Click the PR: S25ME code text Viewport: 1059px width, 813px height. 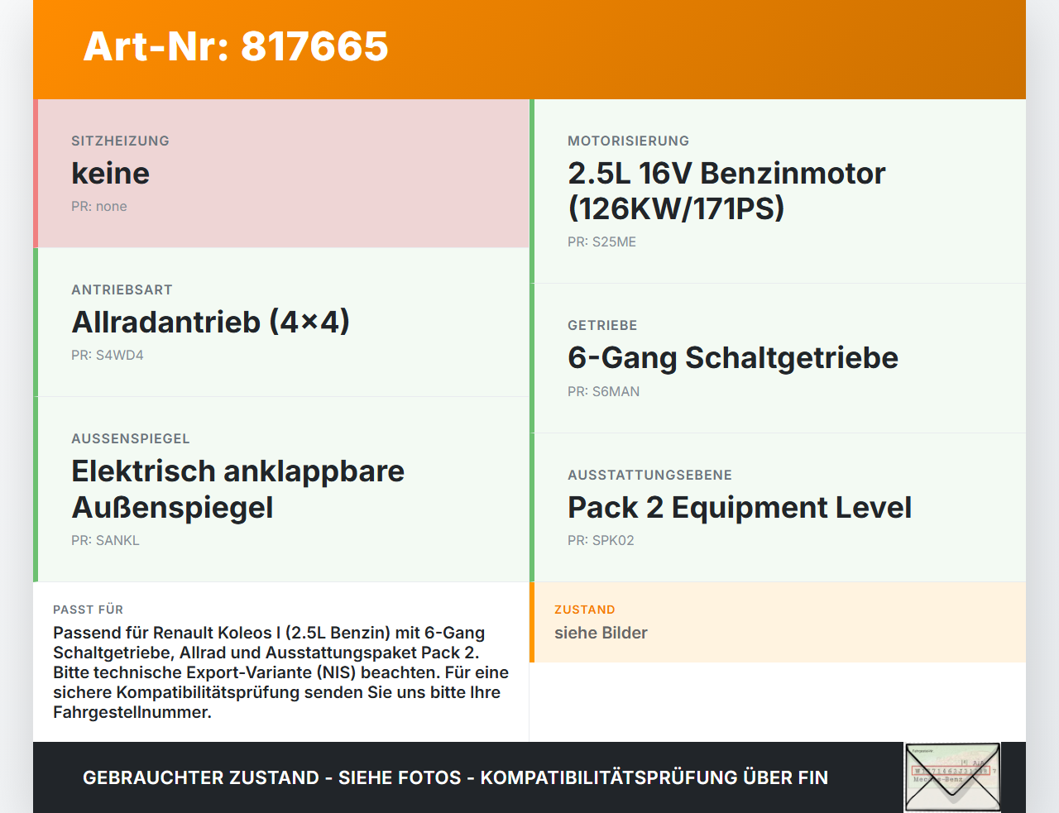click(x=601, y=242)
